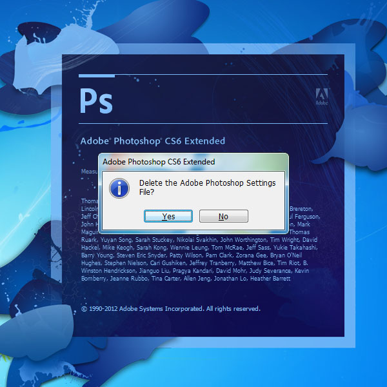387x387 pixels.
Task: Click the Adobe logo on the splash screen
Action: (x=322, y=97)
